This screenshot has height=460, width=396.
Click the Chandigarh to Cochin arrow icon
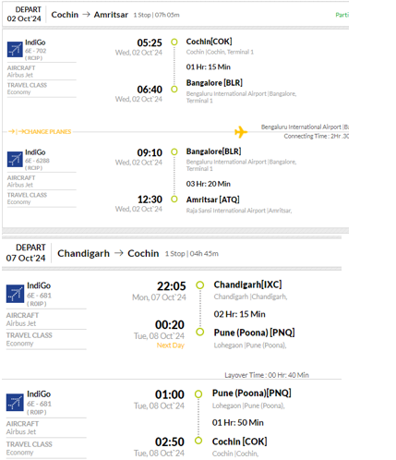click(119, 253)
